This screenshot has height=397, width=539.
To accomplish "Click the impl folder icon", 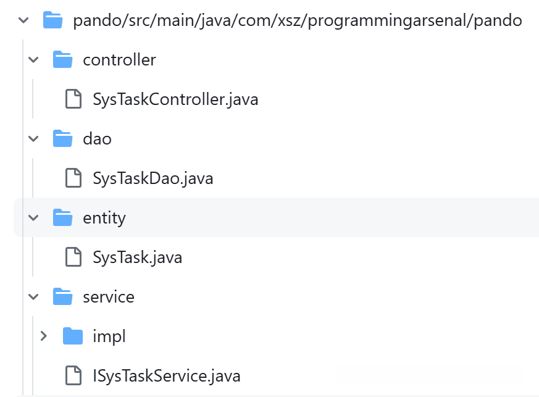I will [x=73, y=336].
